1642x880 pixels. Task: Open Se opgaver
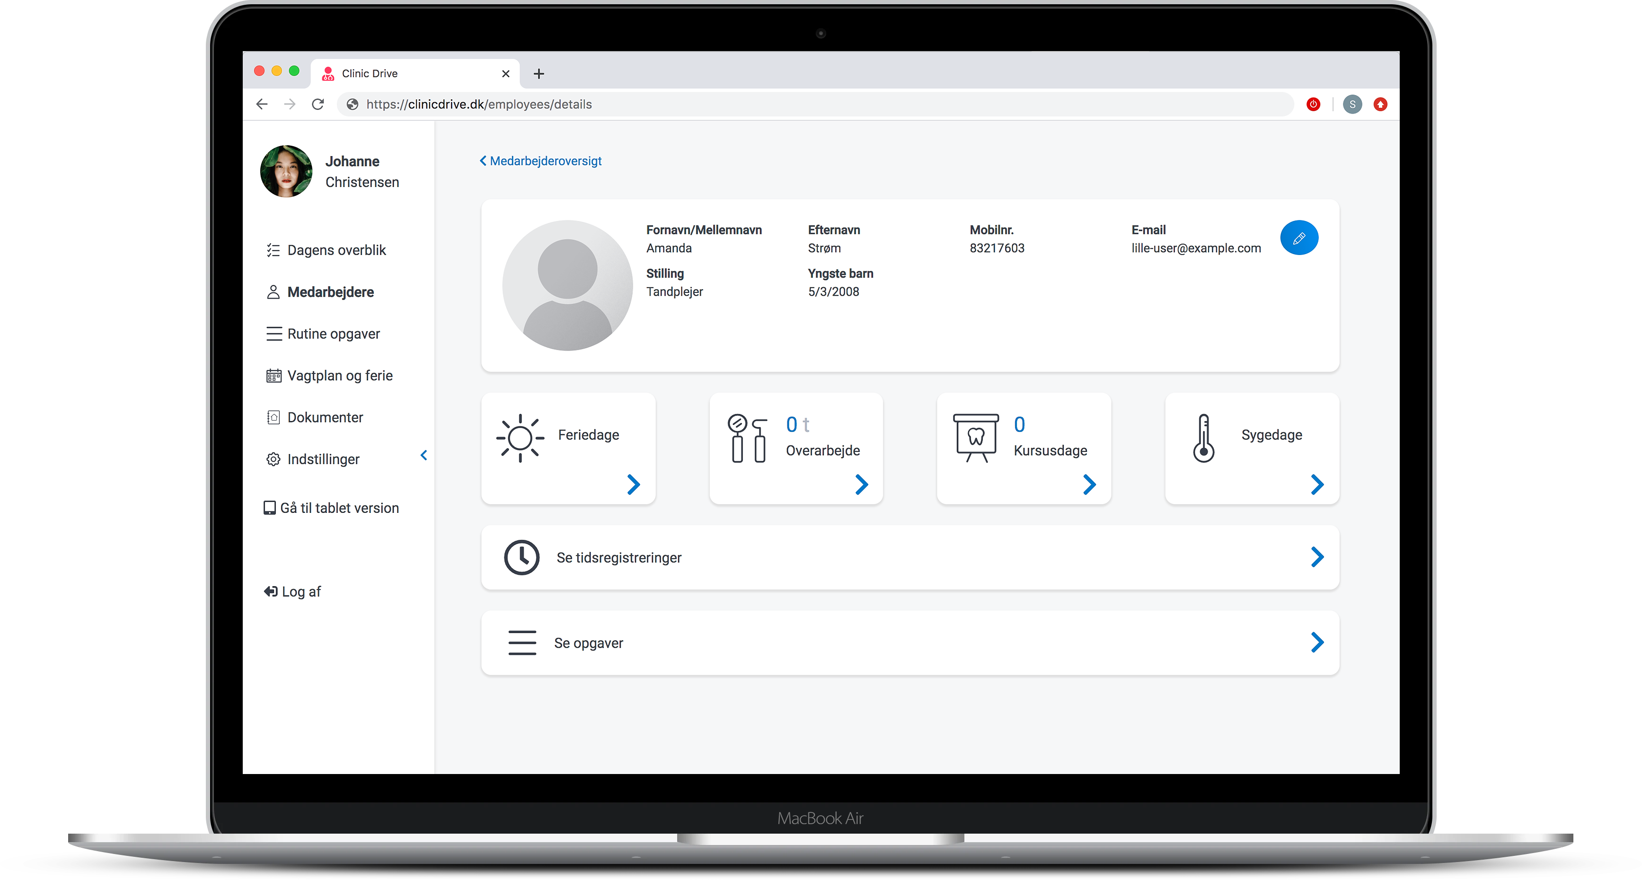(x=909, y=642)
